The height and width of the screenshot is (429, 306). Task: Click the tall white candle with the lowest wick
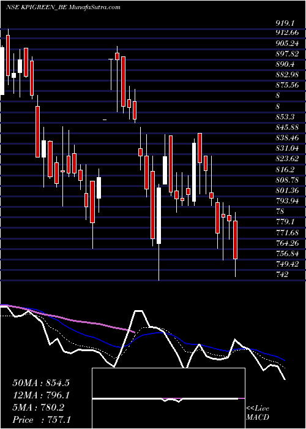pos(159,232)
